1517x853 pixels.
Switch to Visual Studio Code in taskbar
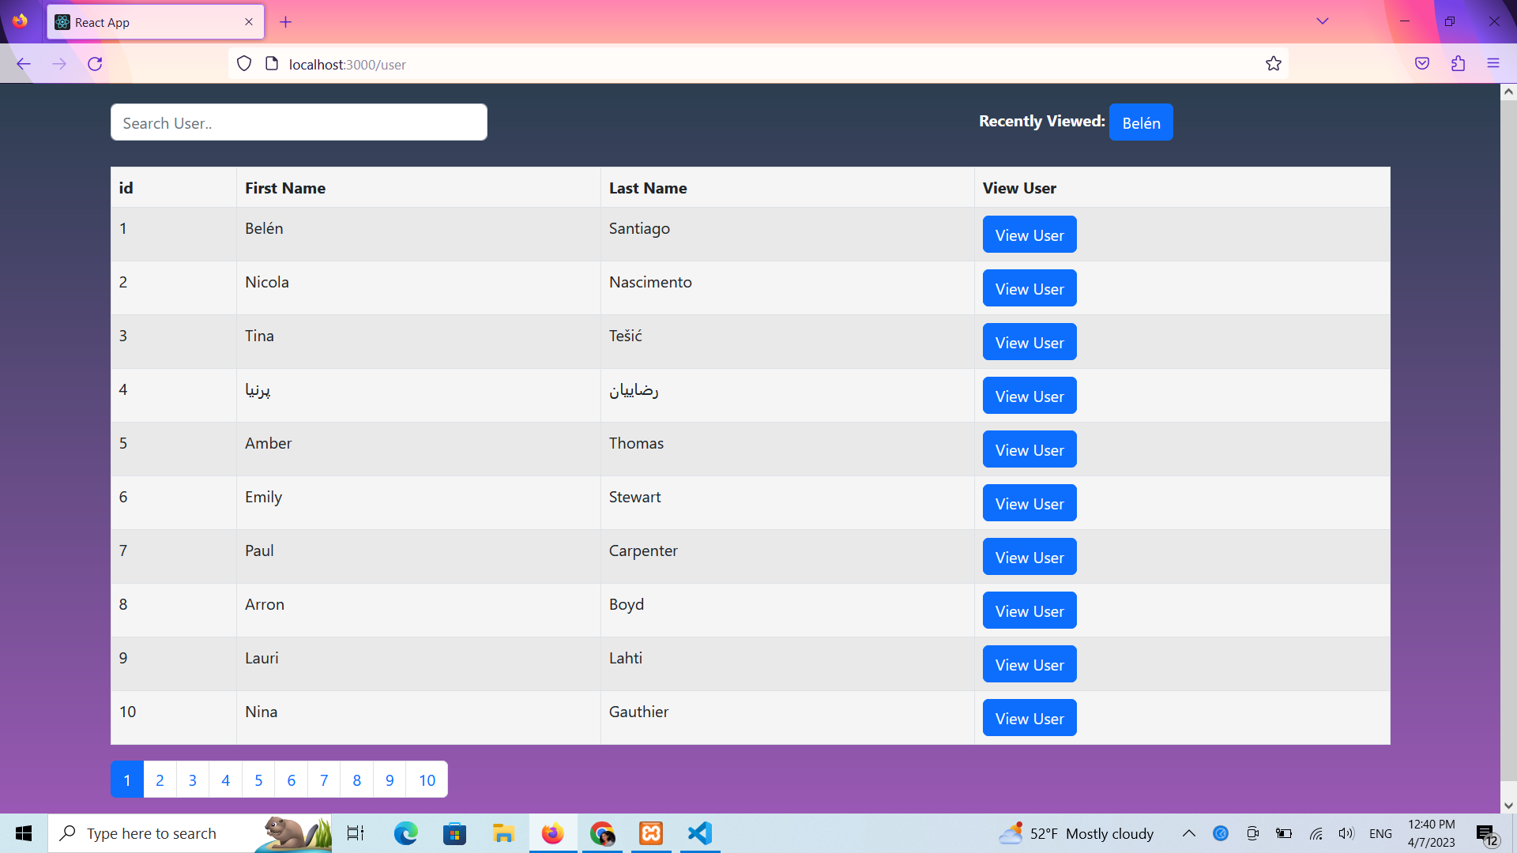(700, 833)
